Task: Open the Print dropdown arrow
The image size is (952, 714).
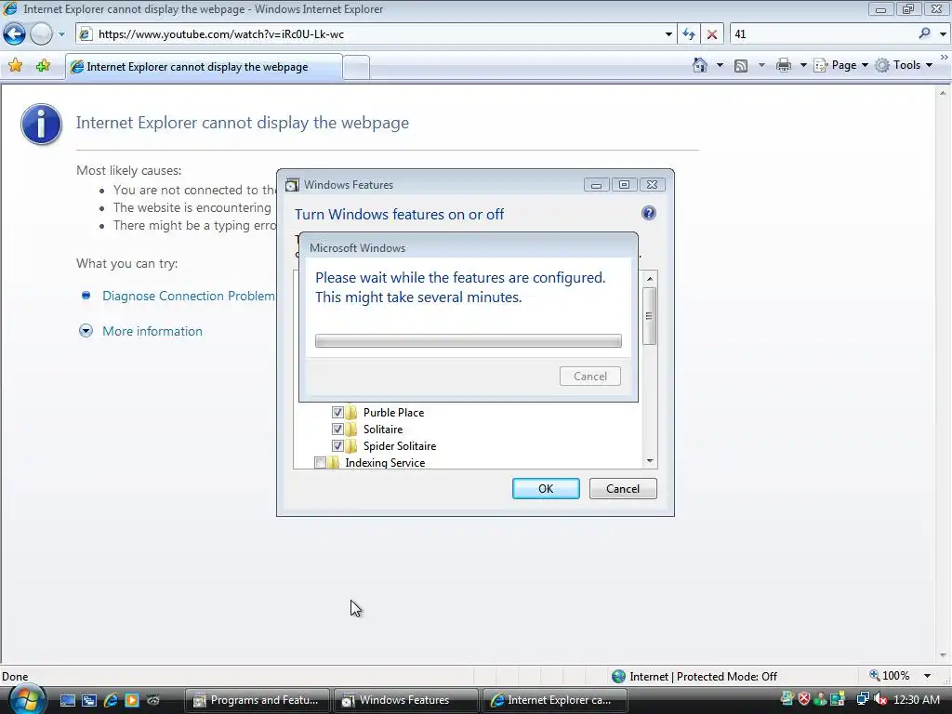Action: click(x=802, y=65)
